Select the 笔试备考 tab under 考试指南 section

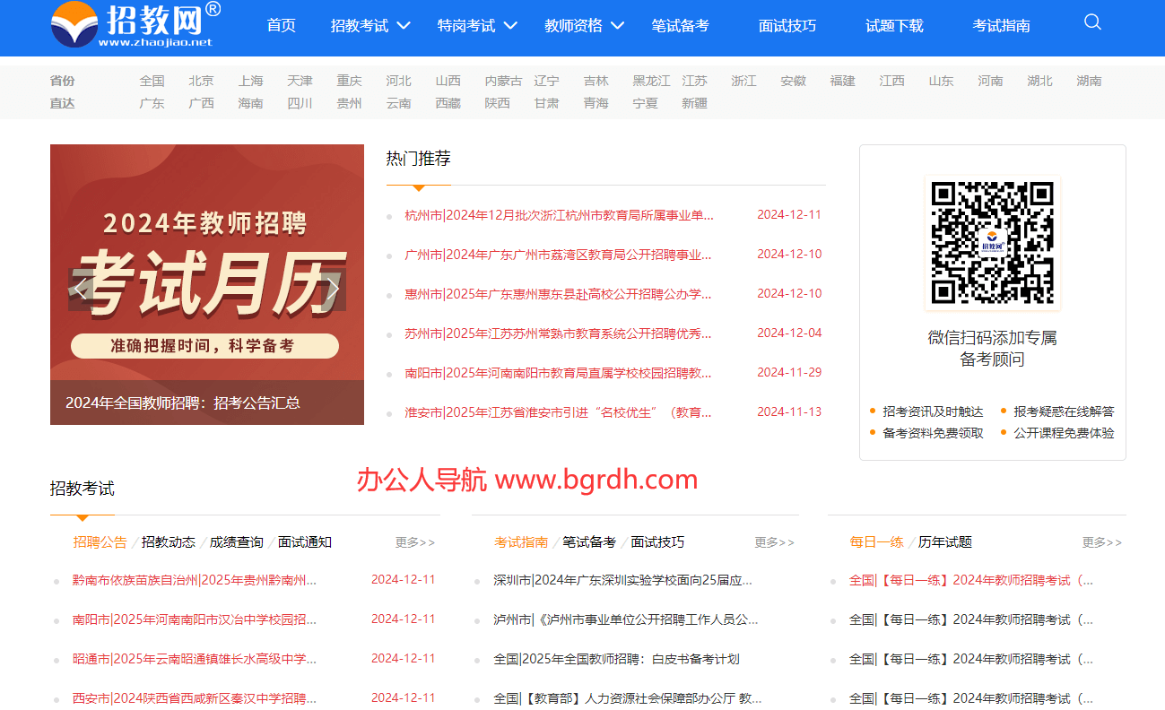(588, 541)
